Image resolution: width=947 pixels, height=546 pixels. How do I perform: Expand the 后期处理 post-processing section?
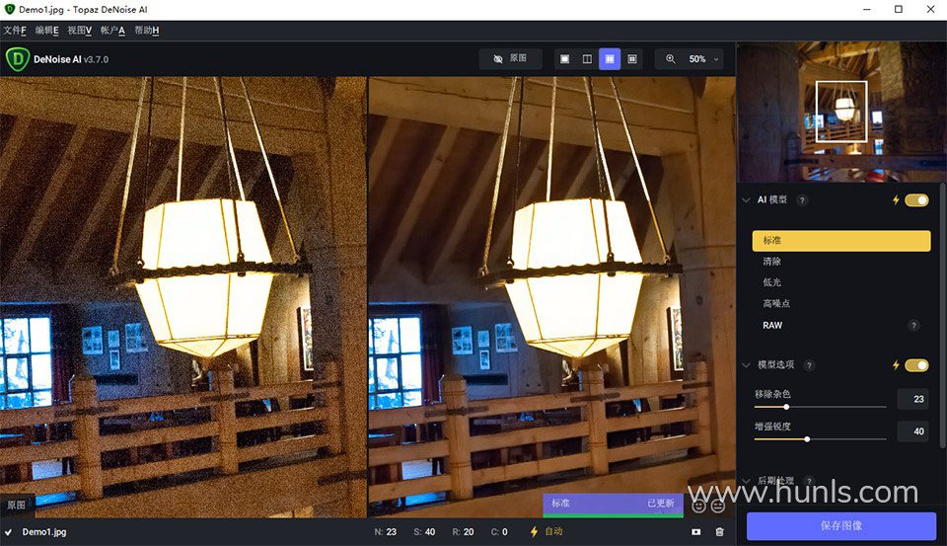point(746,481)
